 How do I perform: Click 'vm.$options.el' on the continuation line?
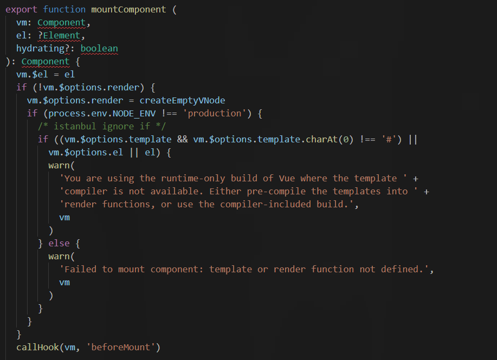coord(86,152)
